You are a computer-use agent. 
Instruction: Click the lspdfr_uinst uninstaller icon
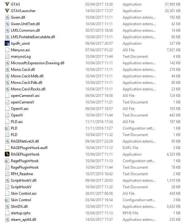click(x=7, y=43)
